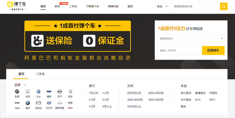
Task: Switch to the 二手车 filter tab
Action: (40, 74)
